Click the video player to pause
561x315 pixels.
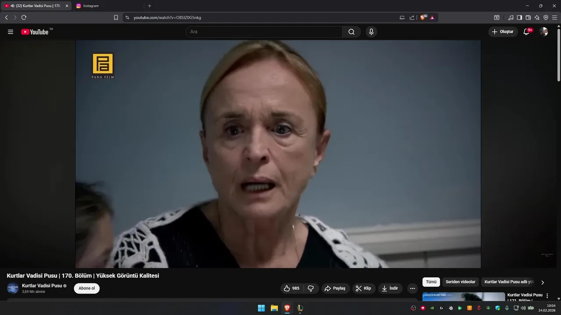pyautogui.click(x=278, y=154)
